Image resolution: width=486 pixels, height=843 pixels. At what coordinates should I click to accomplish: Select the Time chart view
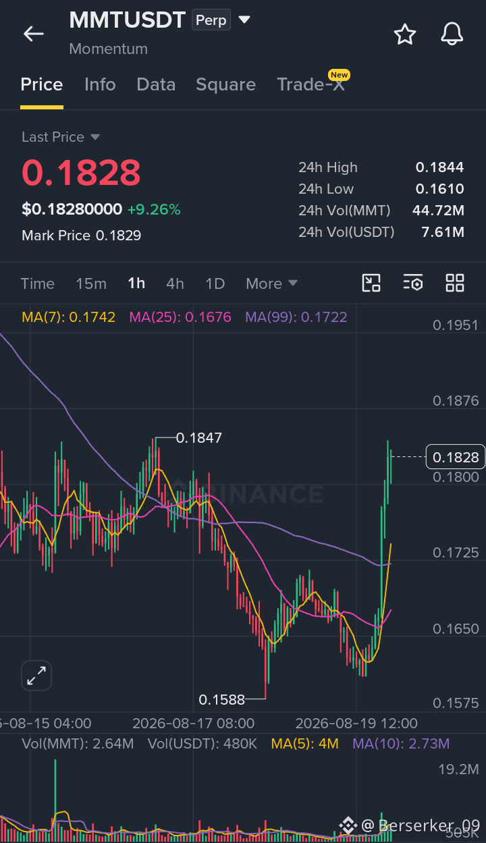[x=38, y=283]
